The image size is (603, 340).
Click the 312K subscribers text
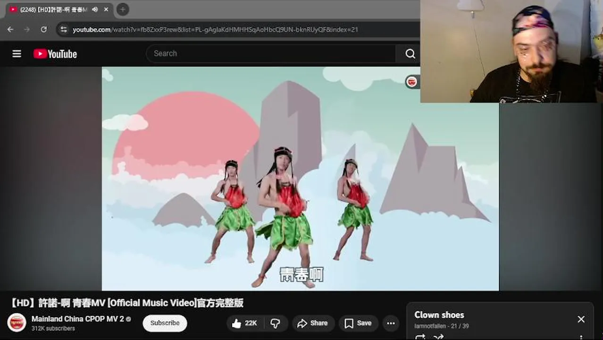(53, 329)
